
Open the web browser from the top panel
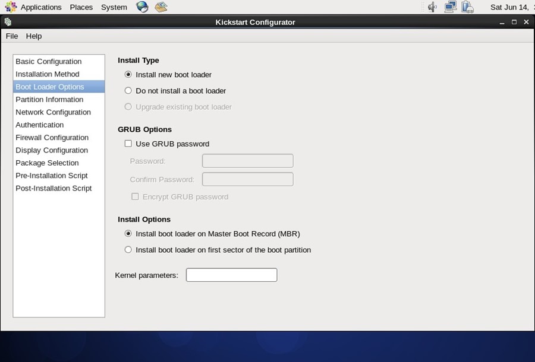(141, 7)
